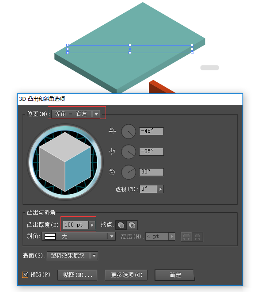The width and height of the screenshot is (261, 292).
Task: Open the 斜角 无 dropdown
Action: pyautogui.click(x=79, y=236)
